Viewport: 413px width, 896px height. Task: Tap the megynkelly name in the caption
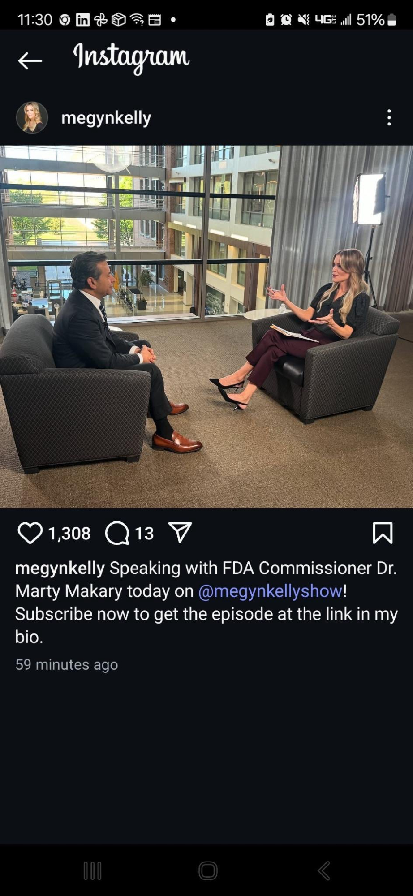[x=60, y=568]
